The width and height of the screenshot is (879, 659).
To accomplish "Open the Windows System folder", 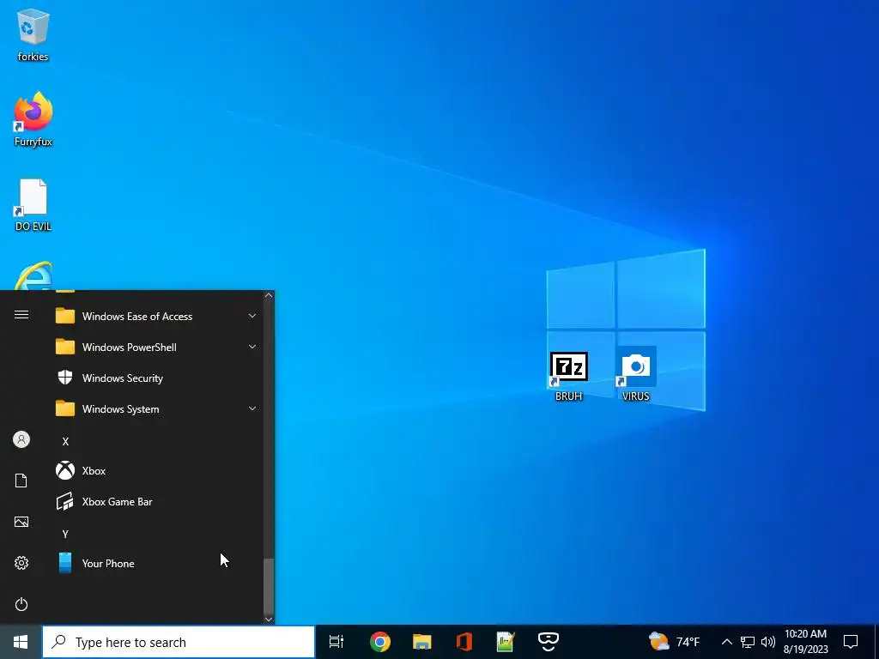I will pos(156,408).
